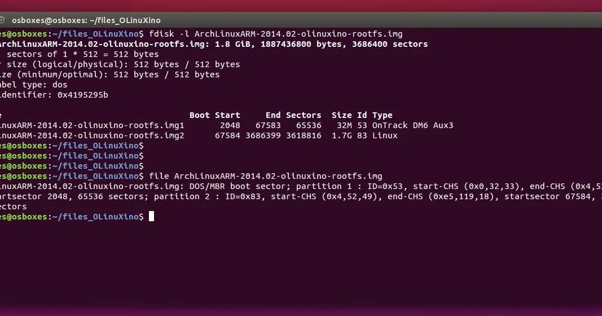Click the 'DOS/MBR boot sector;' text

(240, 186)
